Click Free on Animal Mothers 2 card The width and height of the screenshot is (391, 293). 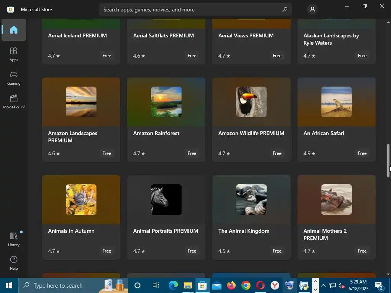click(362, 251)
